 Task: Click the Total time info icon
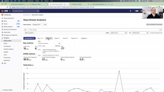coord(33,65)
